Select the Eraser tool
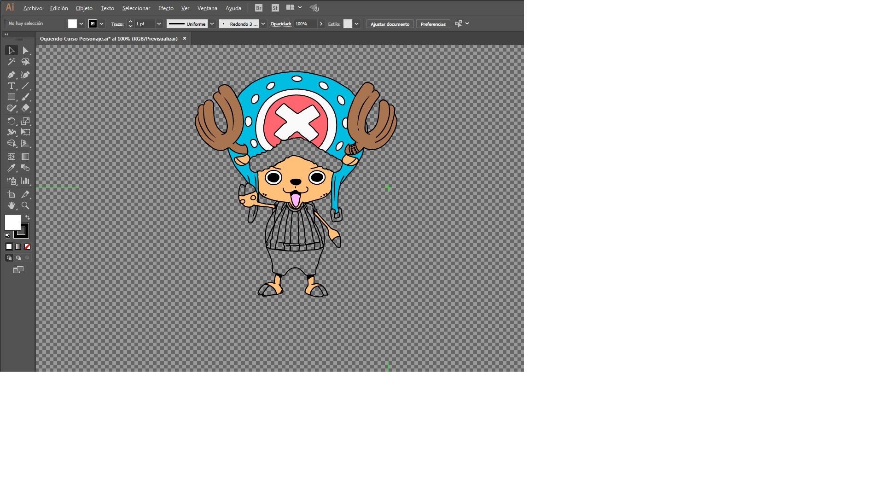 click(26, 108)
